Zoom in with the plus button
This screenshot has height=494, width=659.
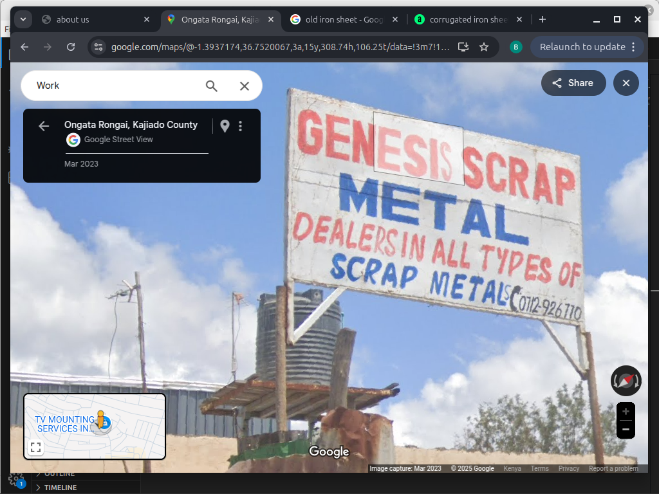click(626, 412)
